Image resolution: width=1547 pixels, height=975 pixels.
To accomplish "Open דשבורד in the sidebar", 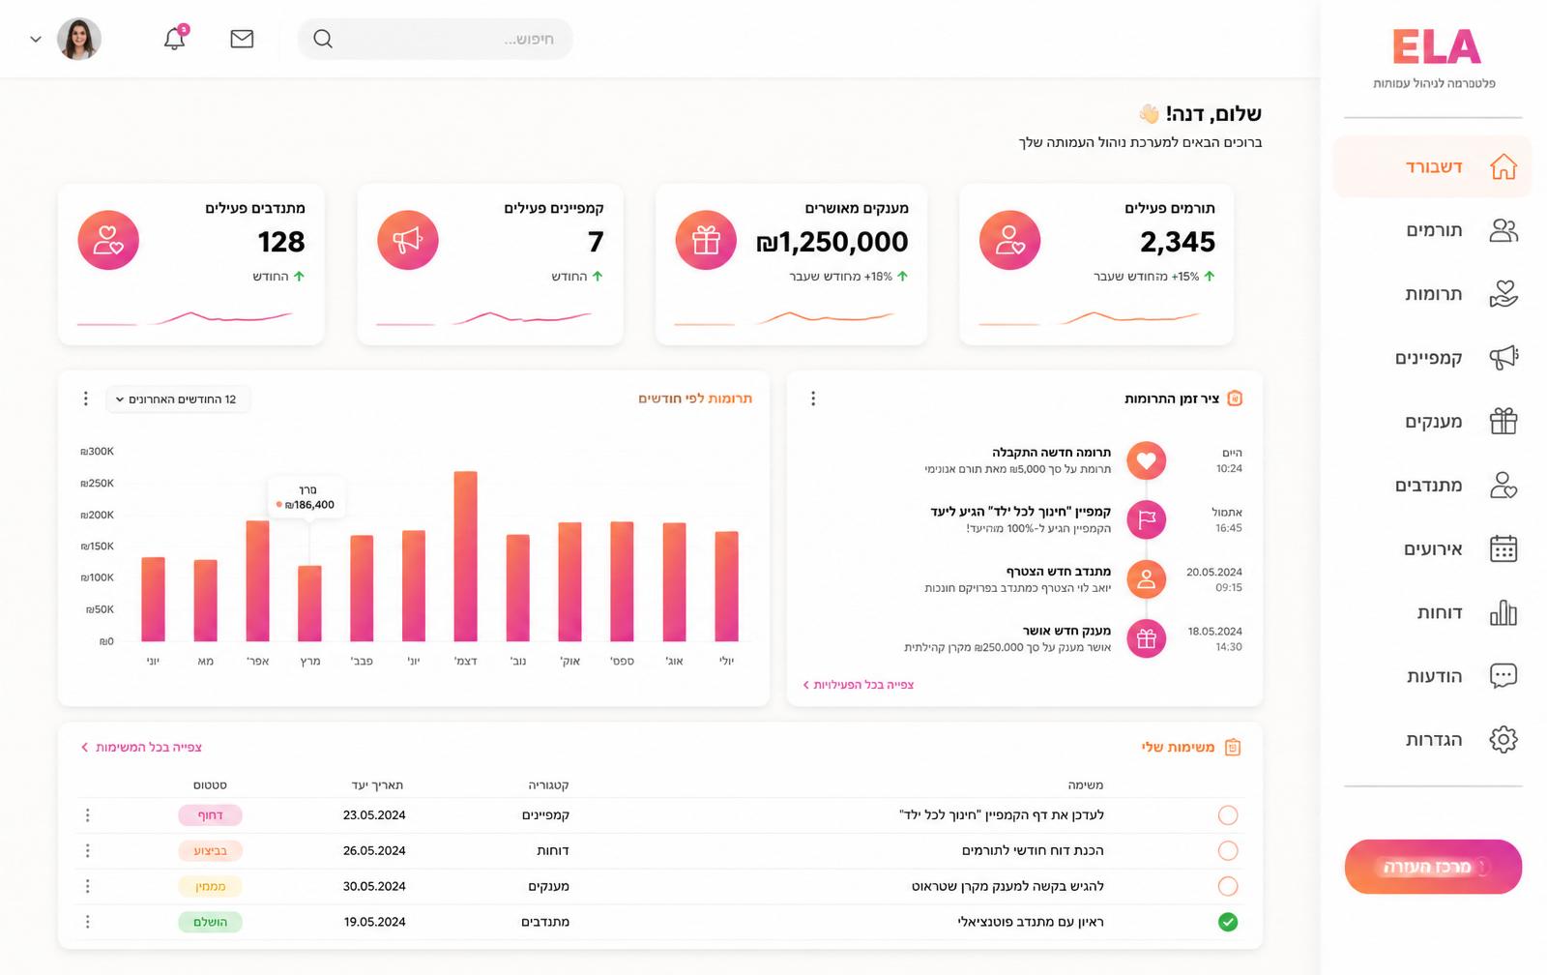I will click(1432, 166).
